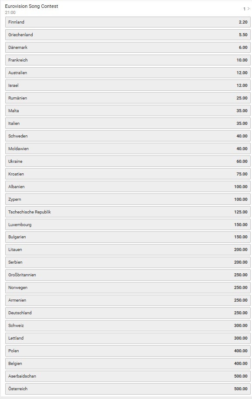Select the Finnland bet at 2.20
The height and width of the screenshot is (399, 252).
pyautogui.click(x=128, y=22)
